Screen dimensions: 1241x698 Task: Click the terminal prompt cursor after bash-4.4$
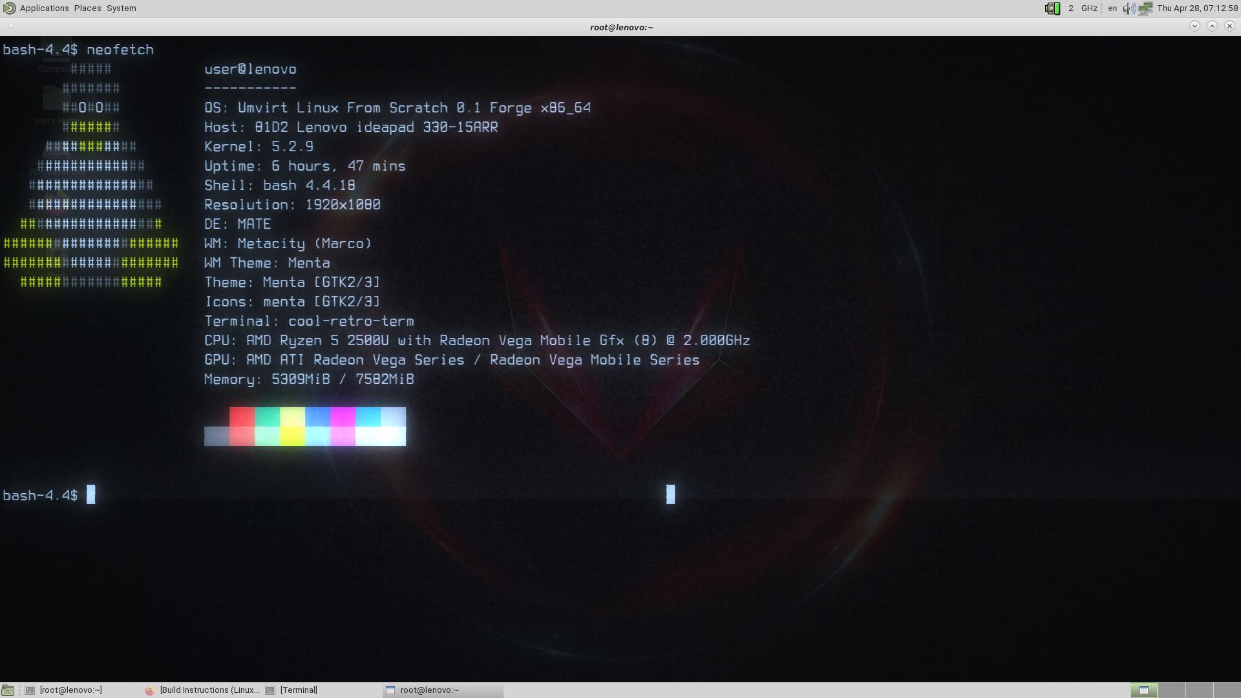(91, 495)
